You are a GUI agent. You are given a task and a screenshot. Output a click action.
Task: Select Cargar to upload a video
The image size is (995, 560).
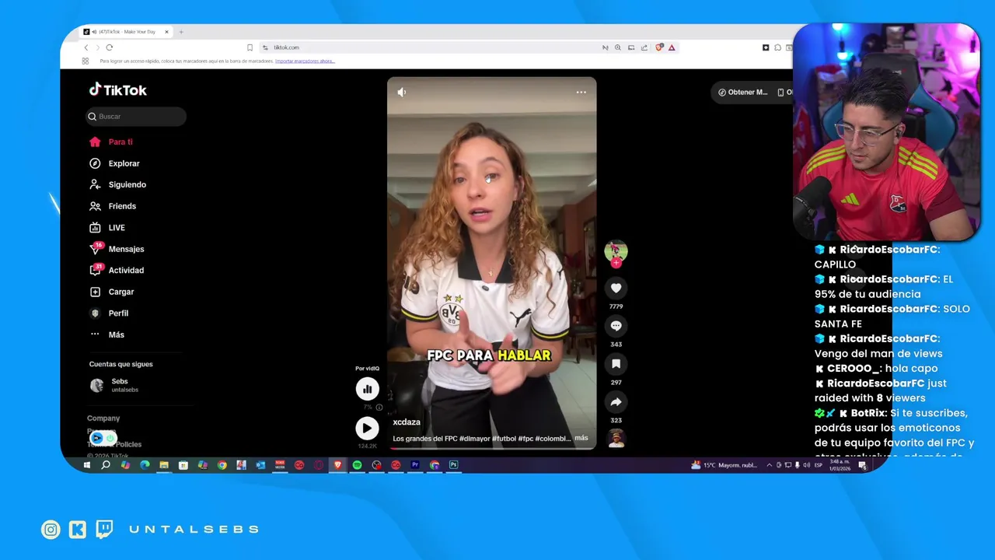tap(112, 292)
